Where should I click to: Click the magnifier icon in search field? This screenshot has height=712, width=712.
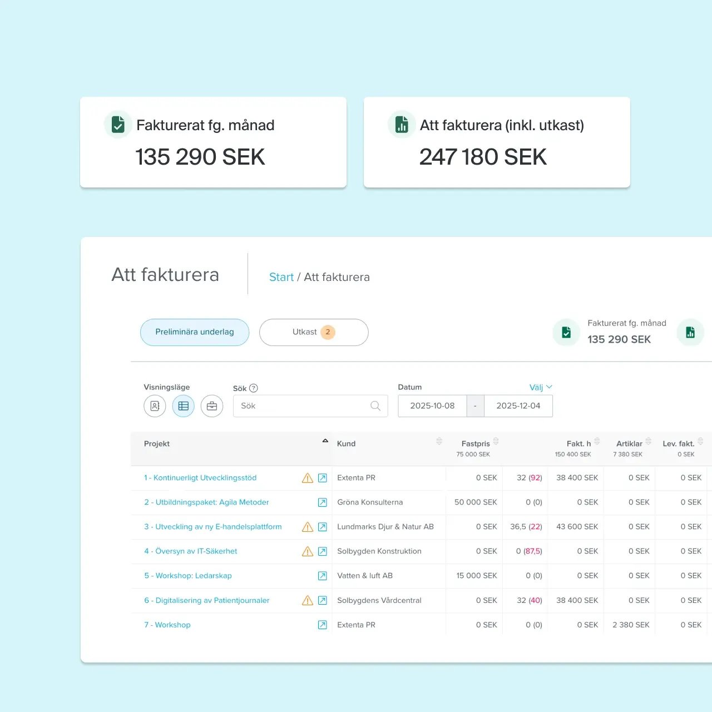pyautogui.click(x=375, y=406)
